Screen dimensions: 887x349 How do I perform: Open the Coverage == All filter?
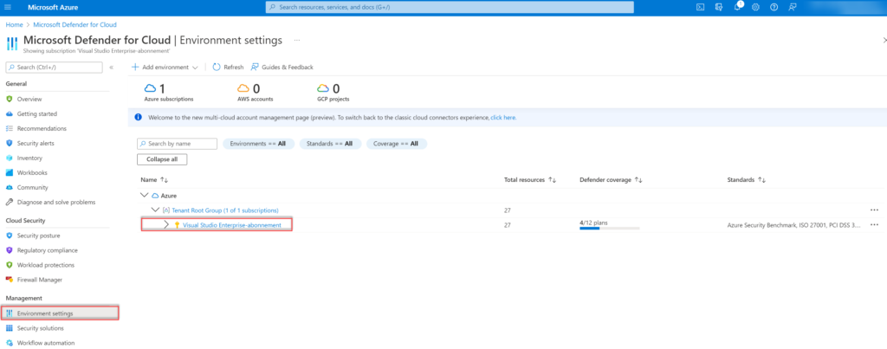pyautogui.click(x=397, y=144)
